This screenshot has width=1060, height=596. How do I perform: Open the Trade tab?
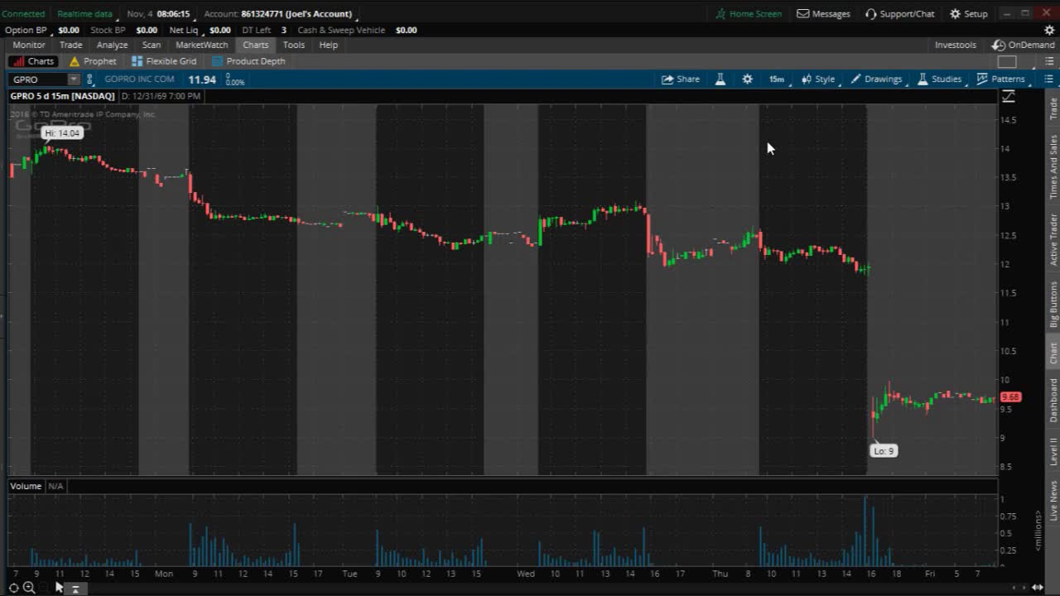click(x=71, y=45)
